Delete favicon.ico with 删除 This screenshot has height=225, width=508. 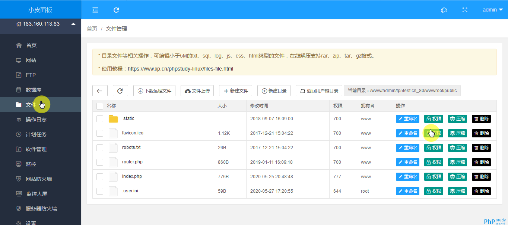point(481,133)
